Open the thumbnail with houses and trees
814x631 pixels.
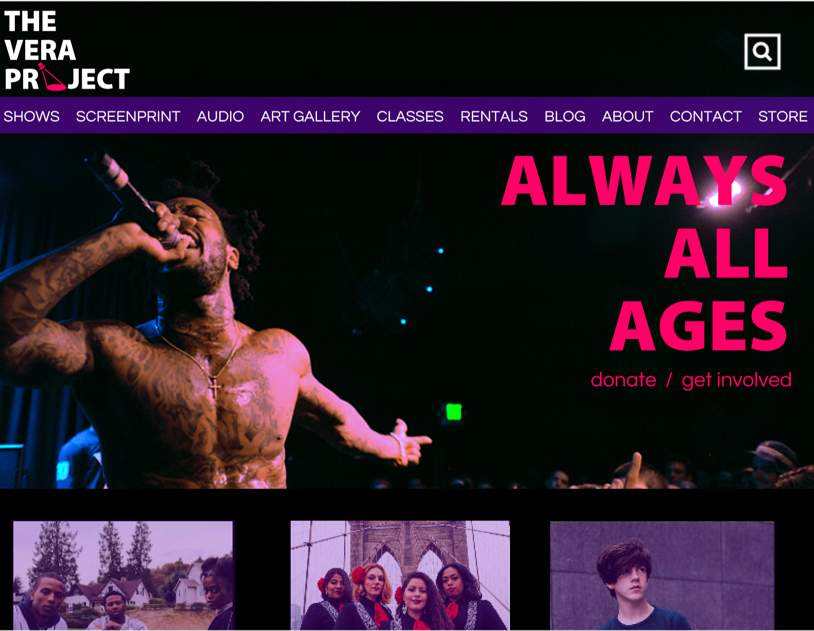(x=123, y=575)
